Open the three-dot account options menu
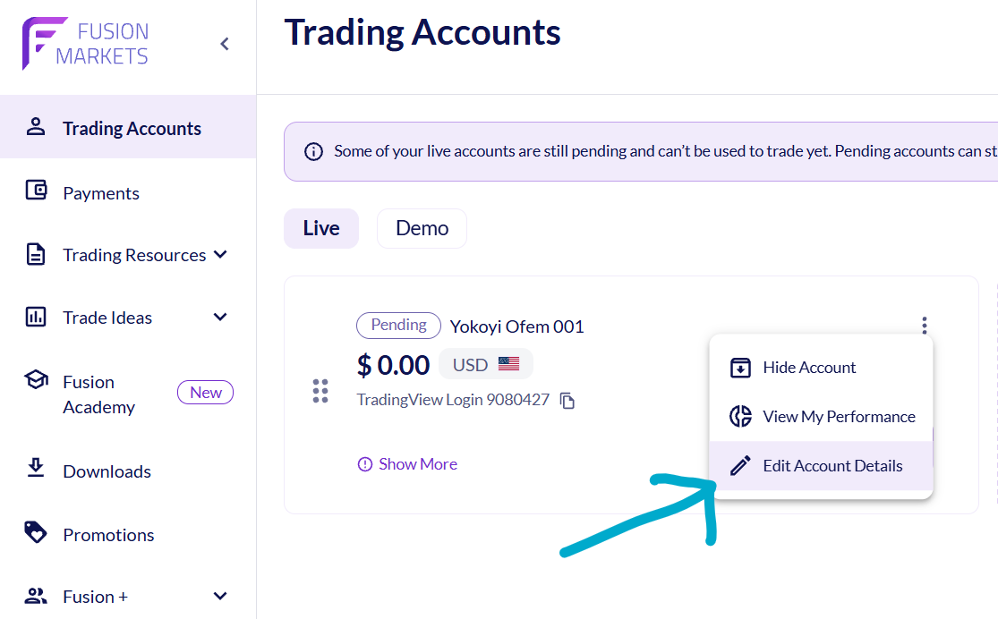 click(x=925, y=325)
